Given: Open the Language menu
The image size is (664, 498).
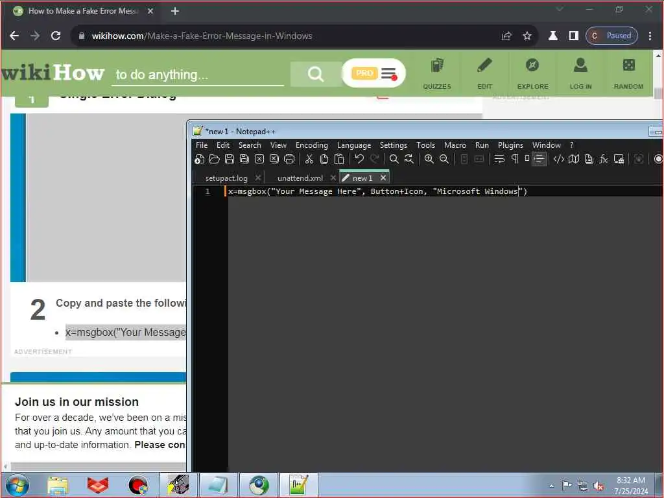Looking at the screenshot, I should 354,145.
